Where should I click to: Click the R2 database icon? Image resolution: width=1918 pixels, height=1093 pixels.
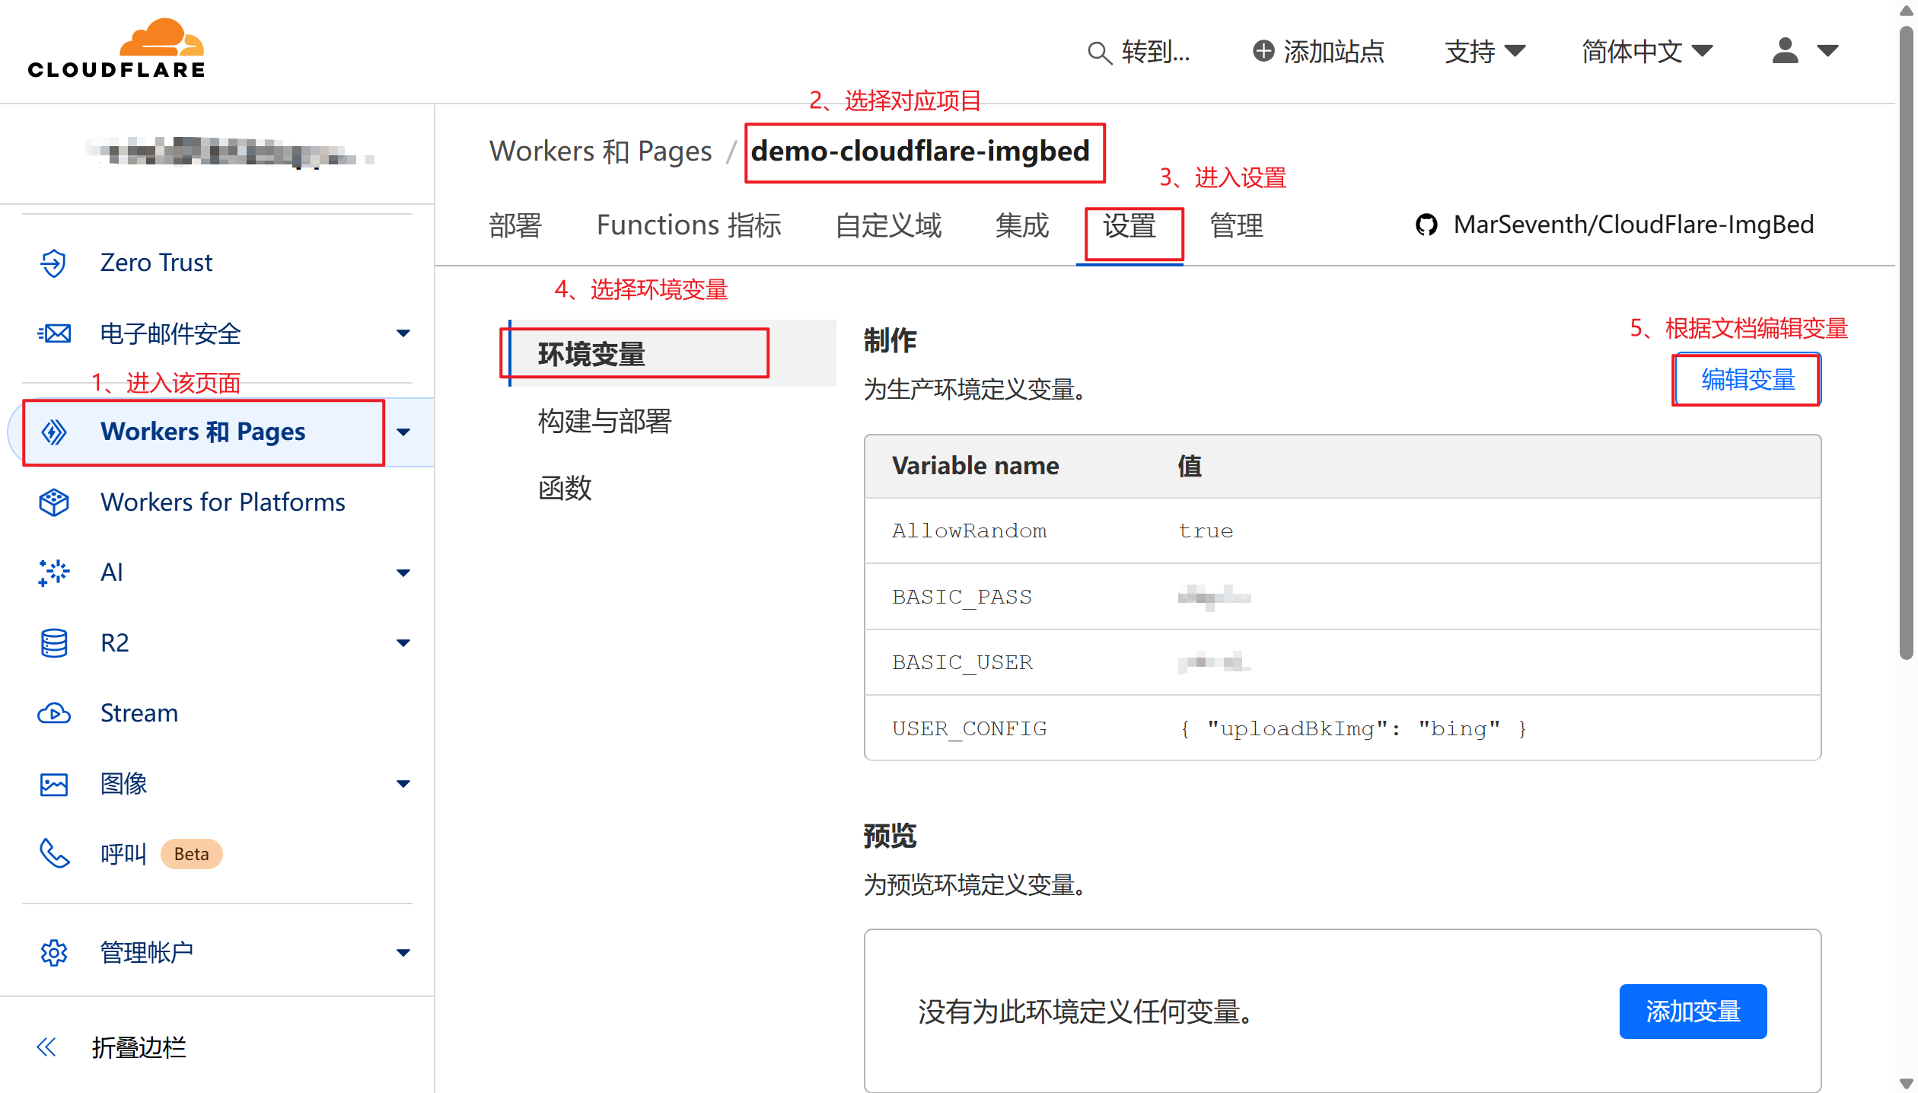(54, 643)
